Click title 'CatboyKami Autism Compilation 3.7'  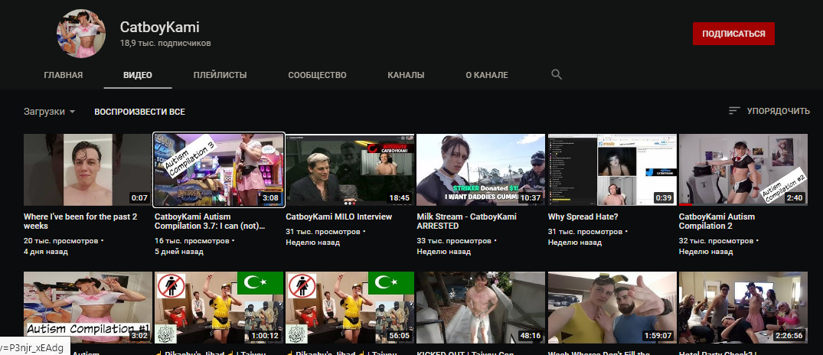tap(210, 221)
